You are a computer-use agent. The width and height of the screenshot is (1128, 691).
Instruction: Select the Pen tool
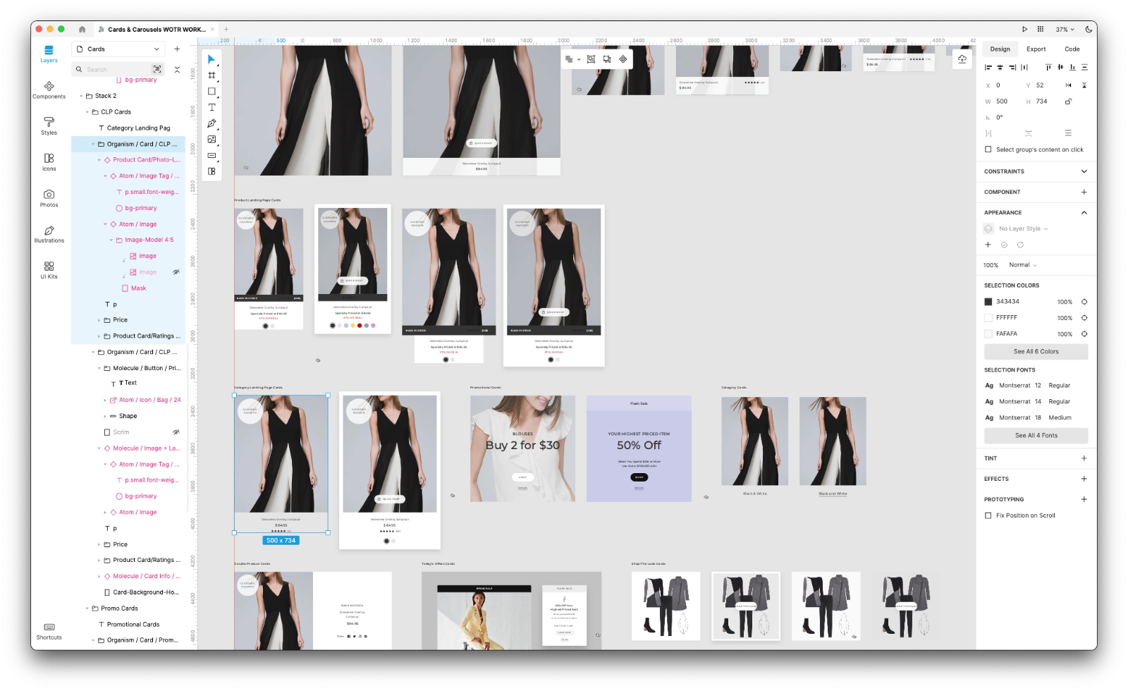pos(211,123)
